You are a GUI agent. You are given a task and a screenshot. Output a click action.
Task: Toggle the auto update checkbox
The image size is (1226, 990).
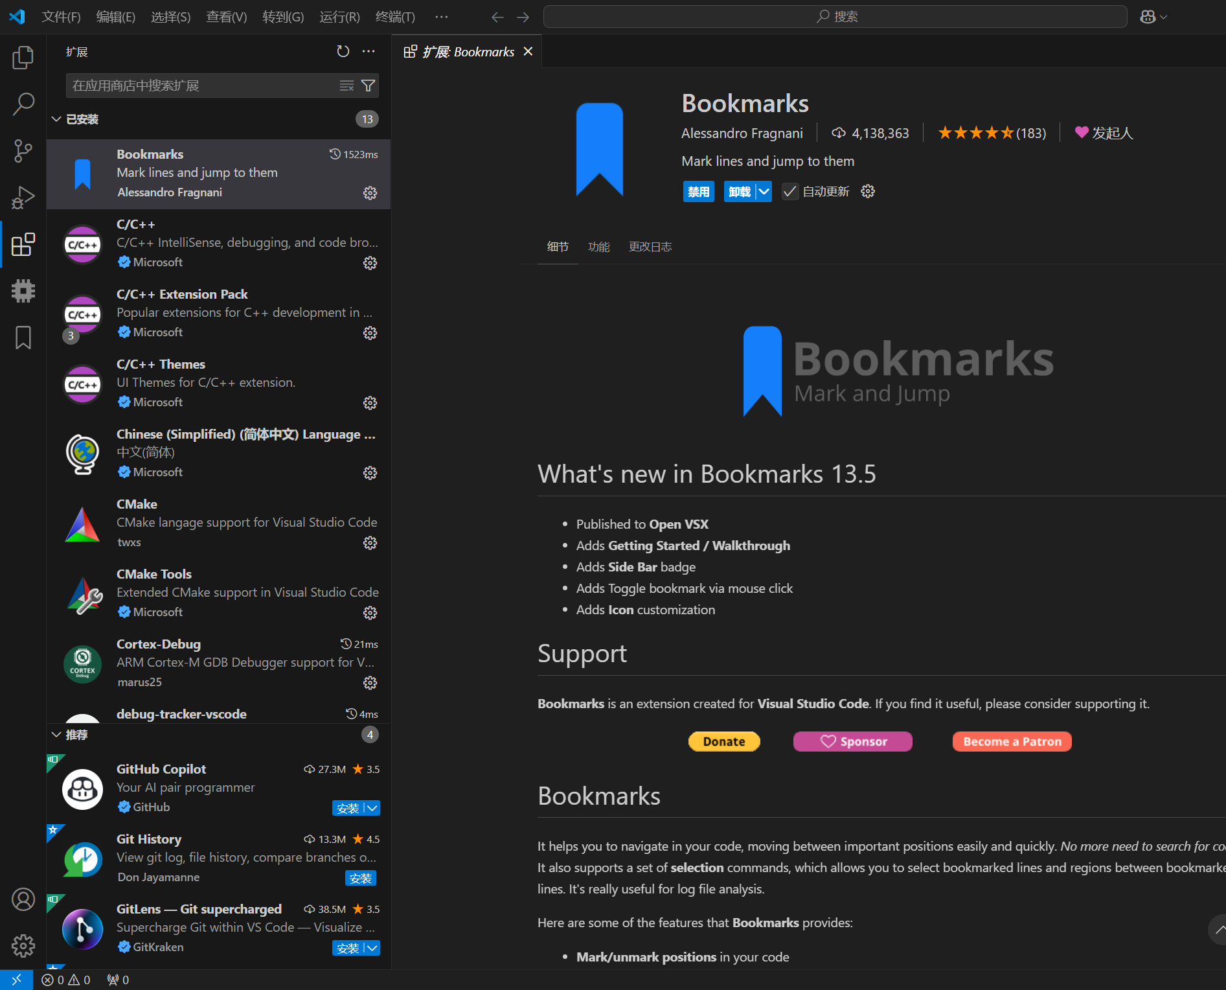point(789,192)
